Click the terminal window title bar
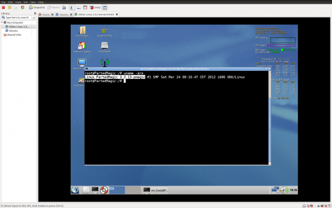332x208 pixels. pyautogui.click(x=175, y=69)
